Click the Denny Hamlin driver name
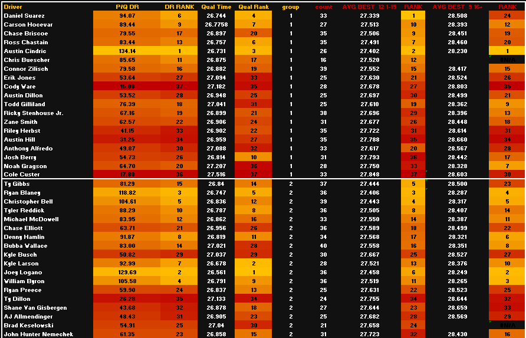 pos(24,237)
